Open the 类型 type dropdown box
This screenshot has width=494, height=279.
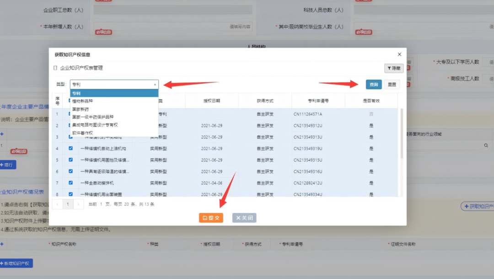coord(114,84)
